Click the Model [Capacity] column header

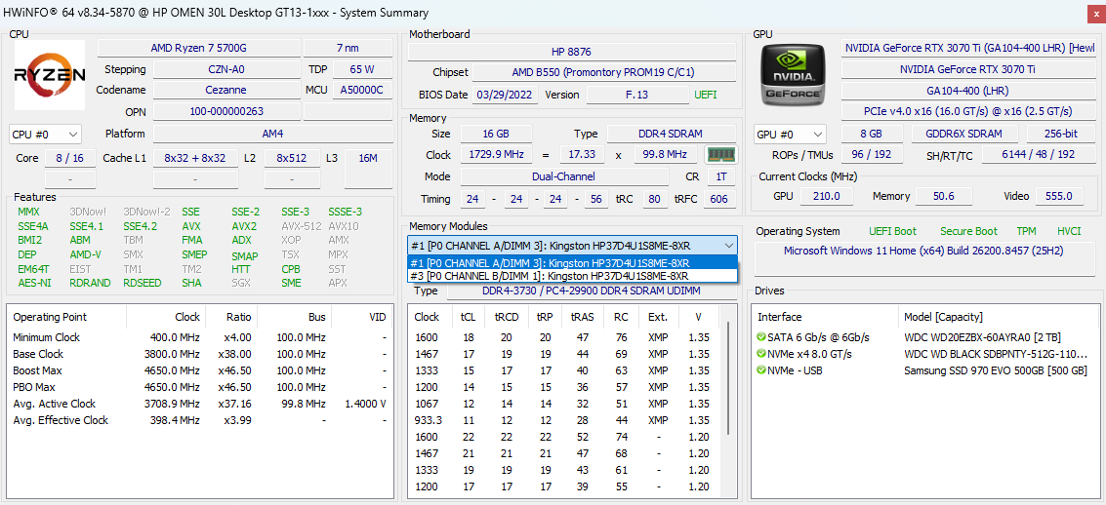coord(943,317)
